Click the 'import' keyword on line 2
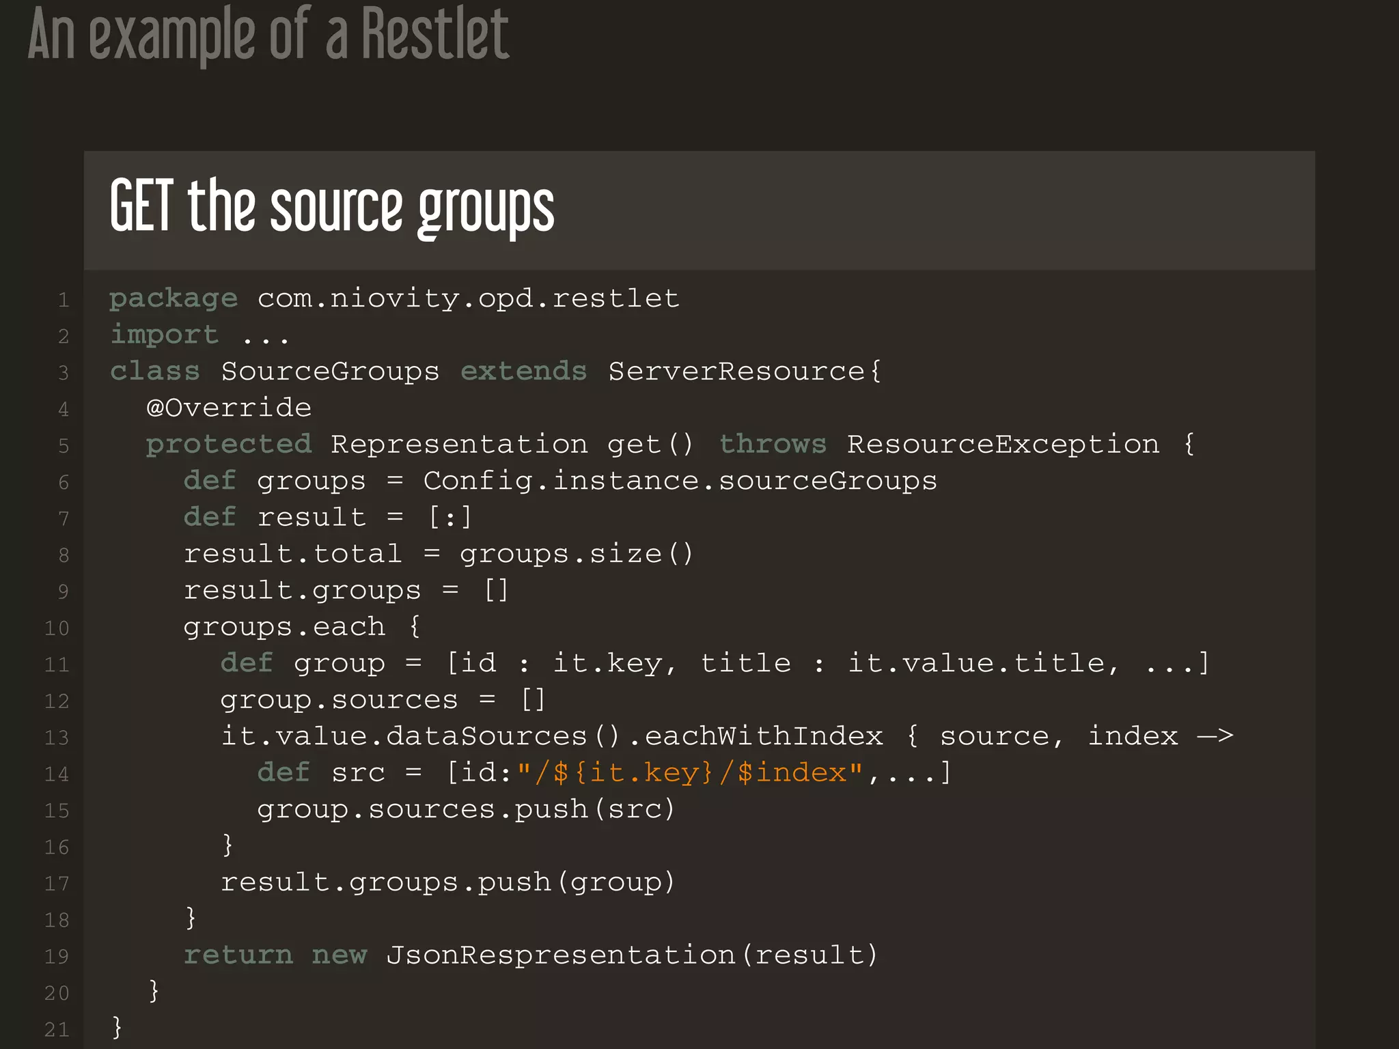This screenshot has width=1399, height=1049. (165, 335)
